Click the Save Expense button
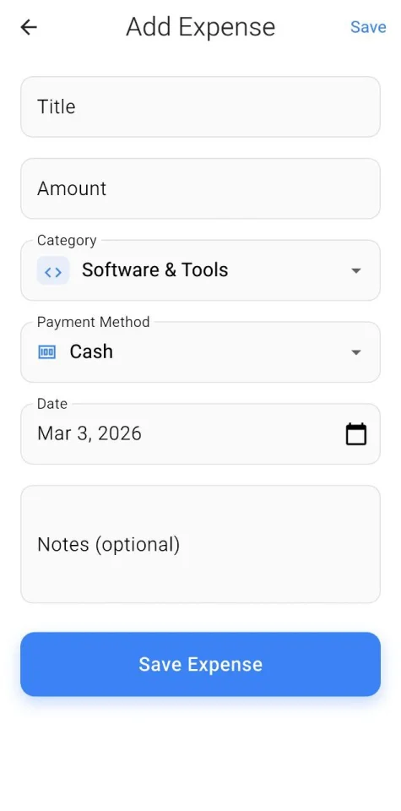 point(201,664)
